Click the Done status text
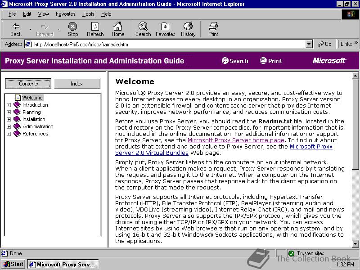 click(x=16, y=253)
